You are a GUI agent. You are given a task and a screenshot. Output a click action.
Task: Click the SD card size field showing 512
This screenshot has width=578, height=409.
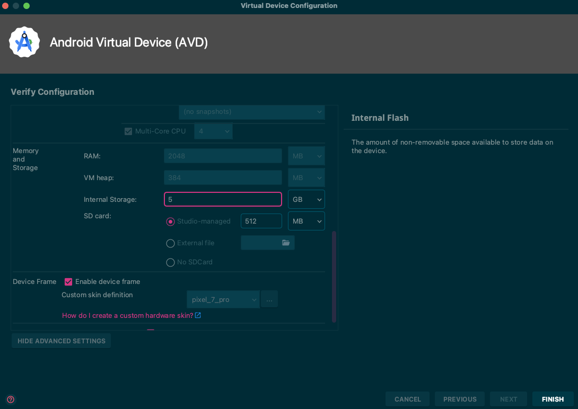[x=261, y=221]
